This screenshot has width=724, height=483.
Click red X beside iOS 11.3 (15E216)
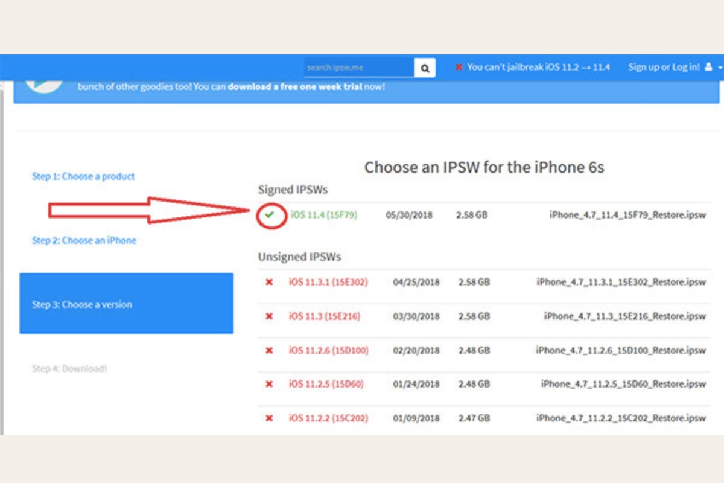click(x=269, y=316)
